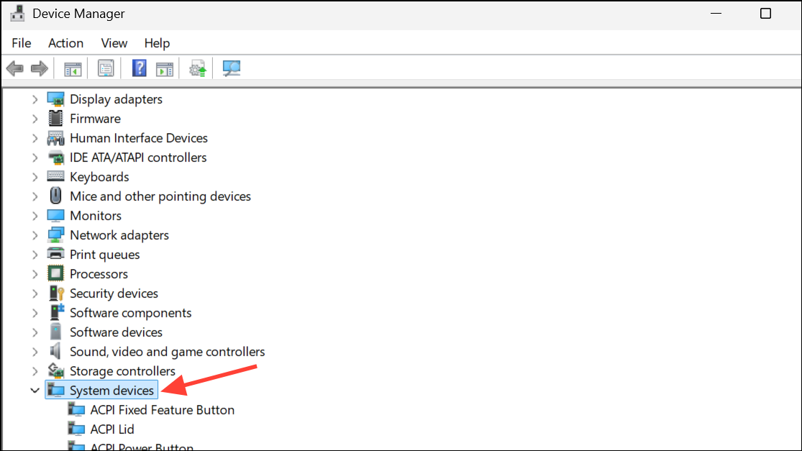Open the Action menu
The height and width of the screenshot is (451, 802).
coord(65,43)
